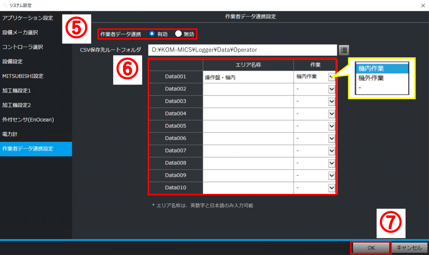Open the Data002 作業 dropdown

[332, 89]
